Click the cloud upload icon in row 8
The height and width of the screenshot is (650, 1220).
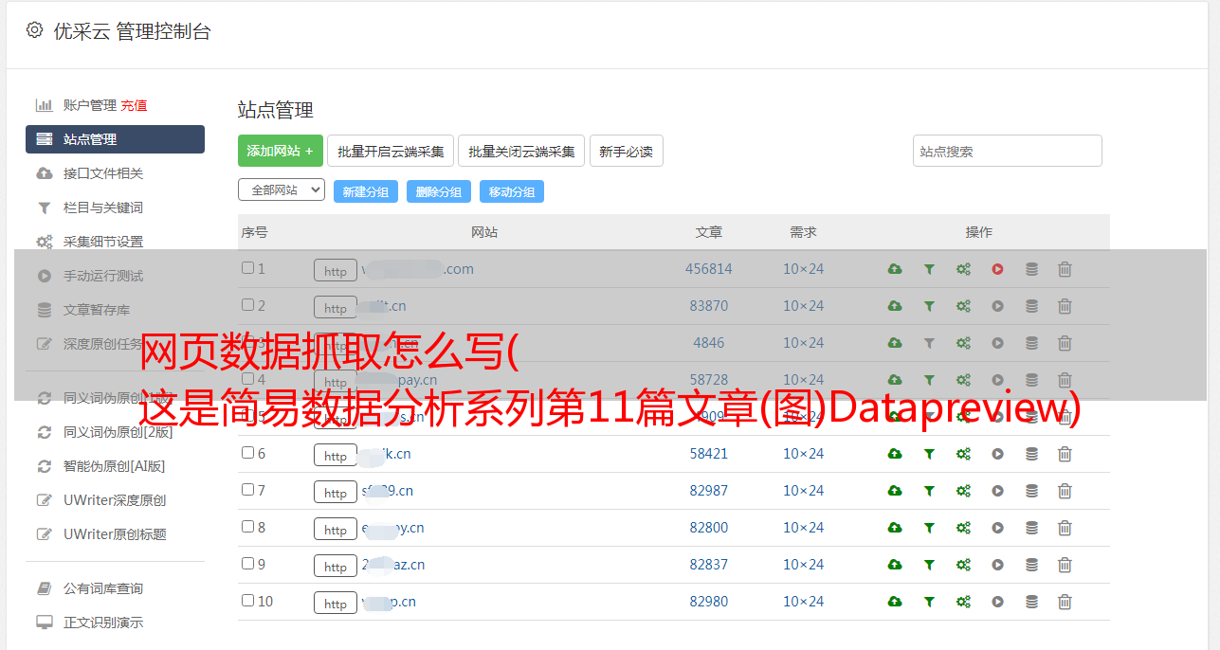pyautogui.click(x=894, y=528)
